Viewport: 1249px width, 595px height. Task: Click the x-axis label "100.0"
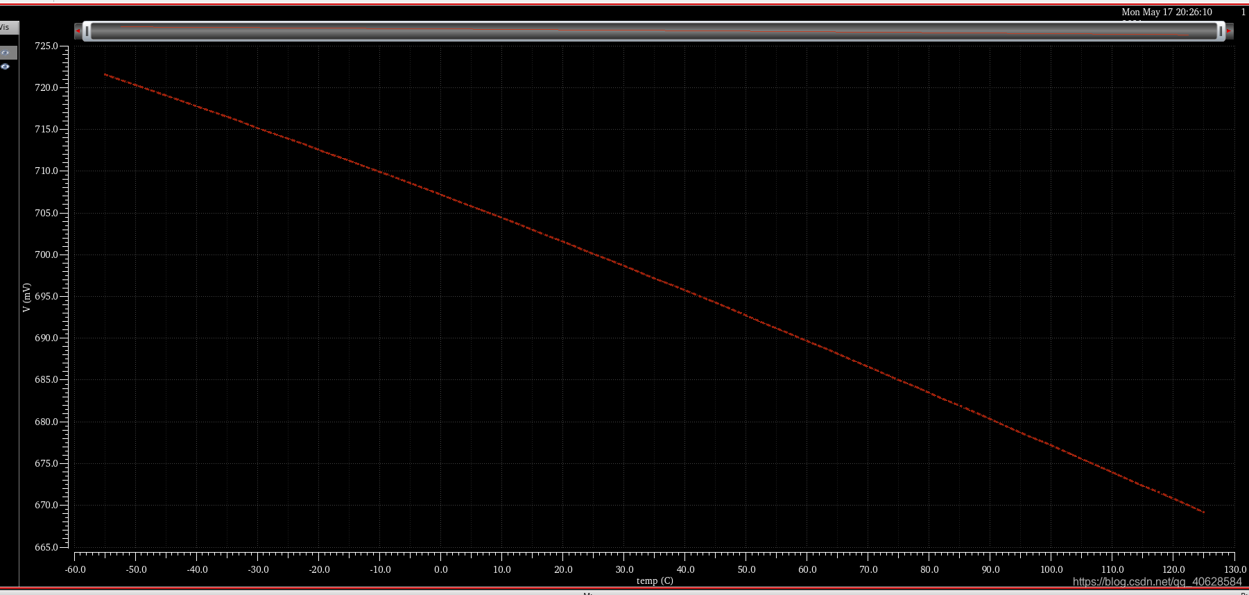(1051, 569)
